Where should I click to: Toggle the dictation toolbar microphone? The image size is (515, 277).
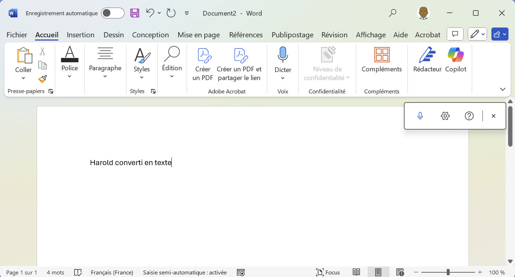tap(420, 116)
